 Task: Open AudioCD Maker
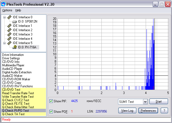coord(12,76)
